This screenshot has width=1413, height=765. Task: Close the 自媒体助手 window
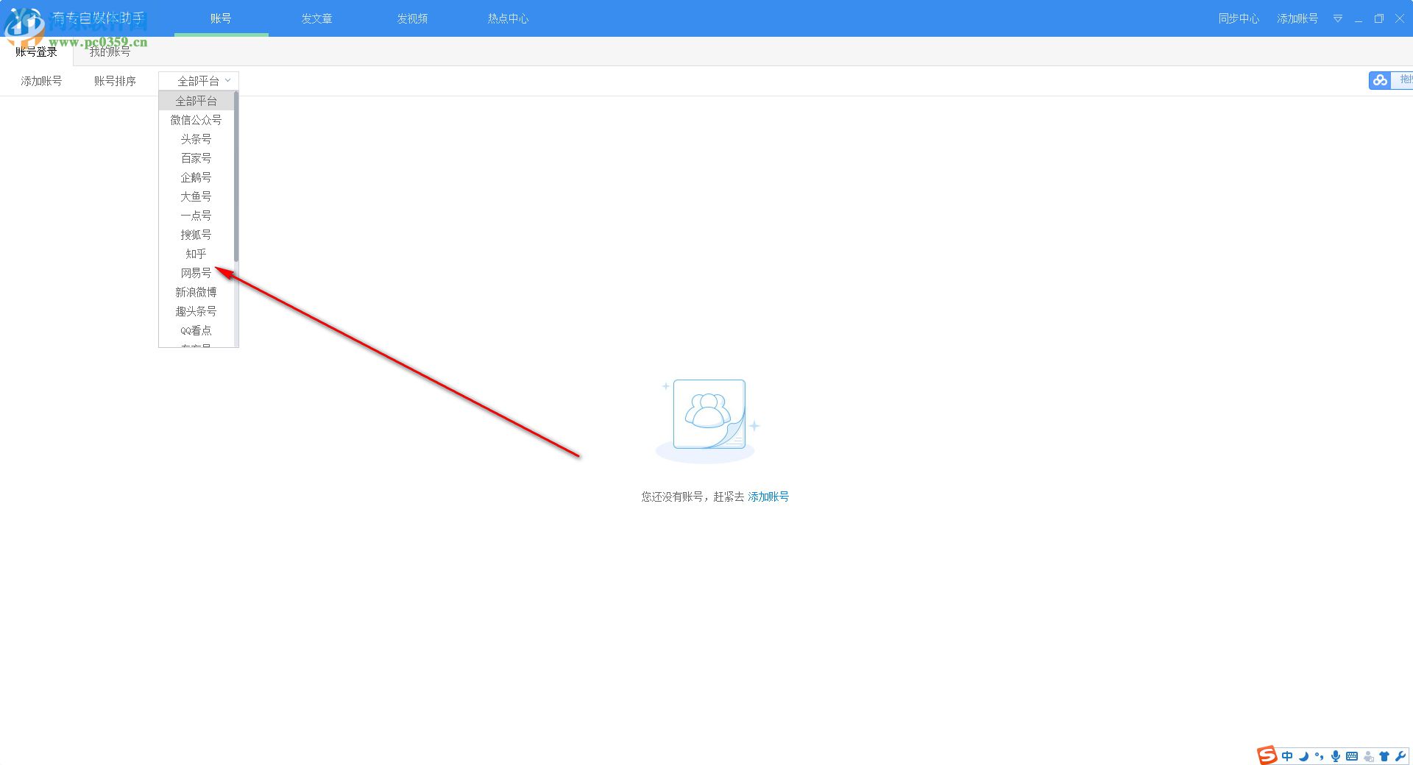click(1400, 18)
